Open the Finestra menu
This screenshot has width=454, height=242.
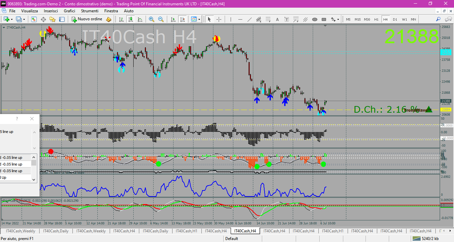coord(111,11)
